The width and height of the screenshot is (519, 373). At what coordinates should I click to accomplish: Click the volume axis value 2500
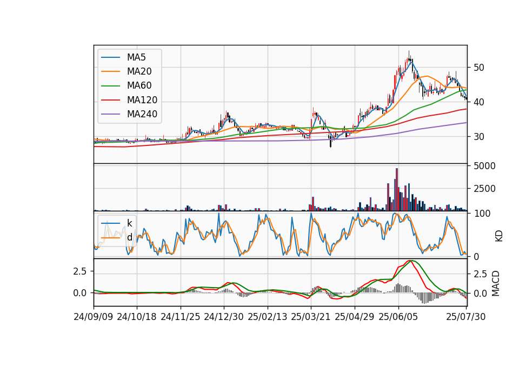coord(484,189)
